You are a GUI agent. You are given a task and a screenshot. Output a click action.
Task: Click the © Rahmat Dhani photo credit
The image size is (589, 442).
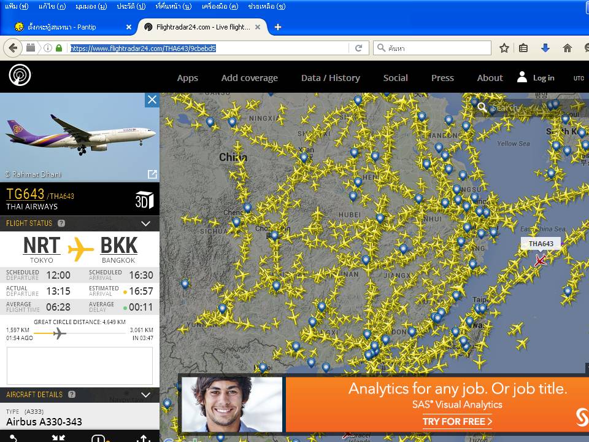point(33,174)
